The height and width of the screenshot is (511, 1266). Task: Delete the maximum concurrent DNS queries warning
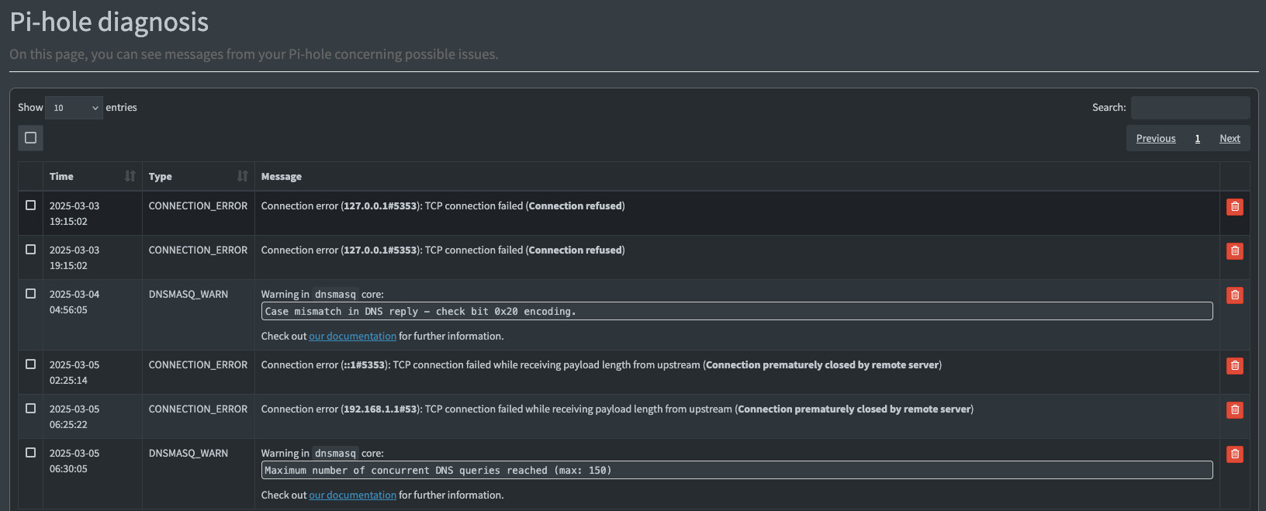pos(1234,454)
